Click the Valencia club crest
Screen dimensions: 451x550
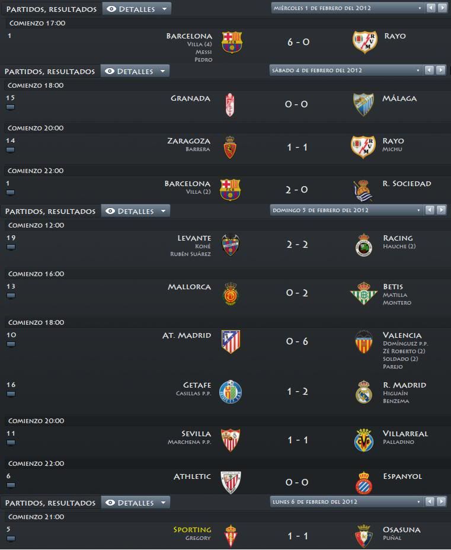pyautogui.click(x=364, y=341)
